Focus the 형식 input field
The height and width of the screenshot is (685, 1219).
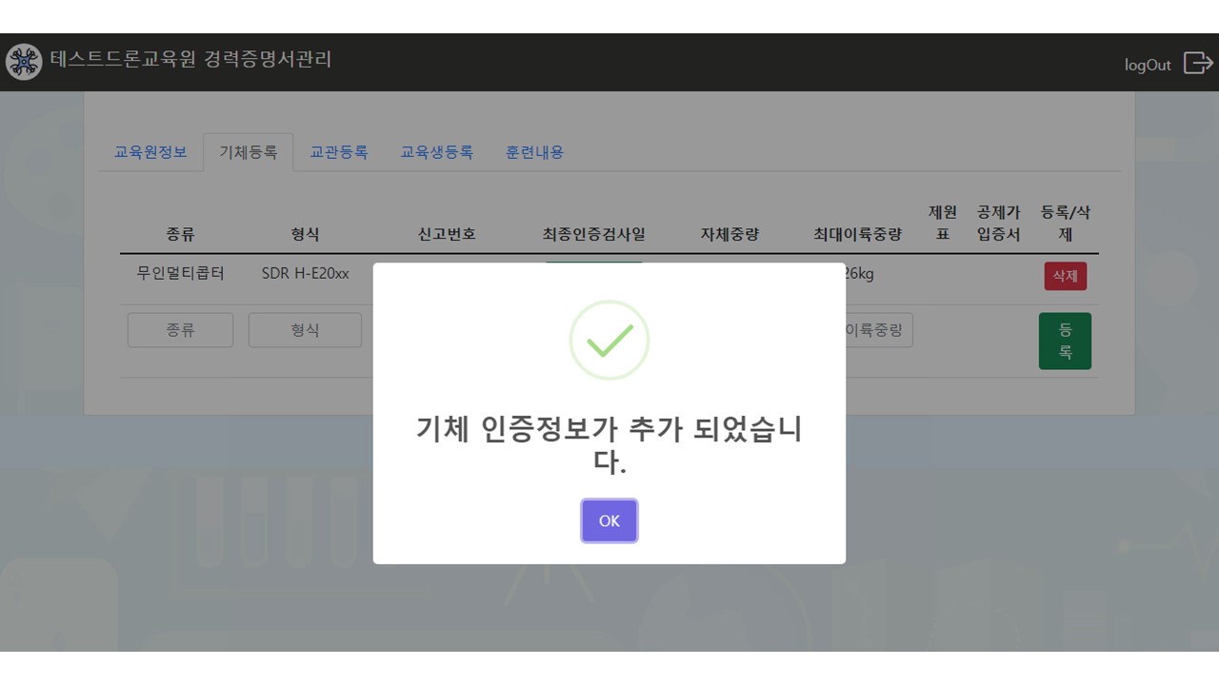coord(305,330)
